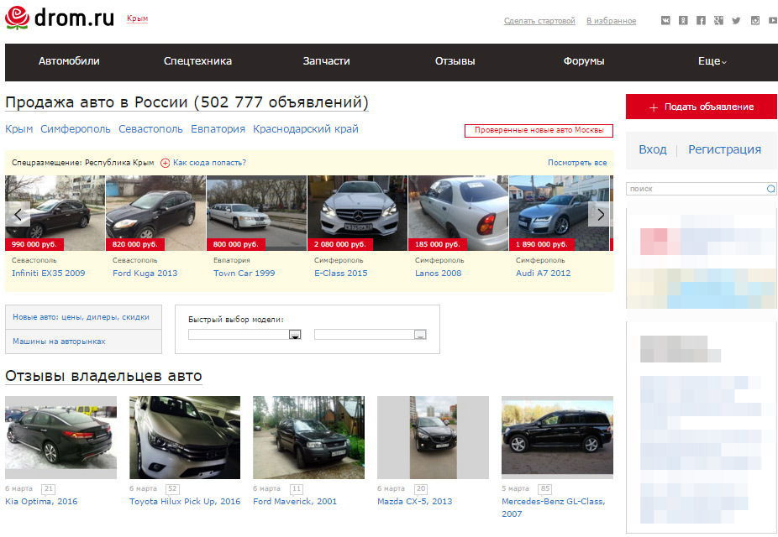
Task: Open the Facebook page icon
Action: click(701, 20)
